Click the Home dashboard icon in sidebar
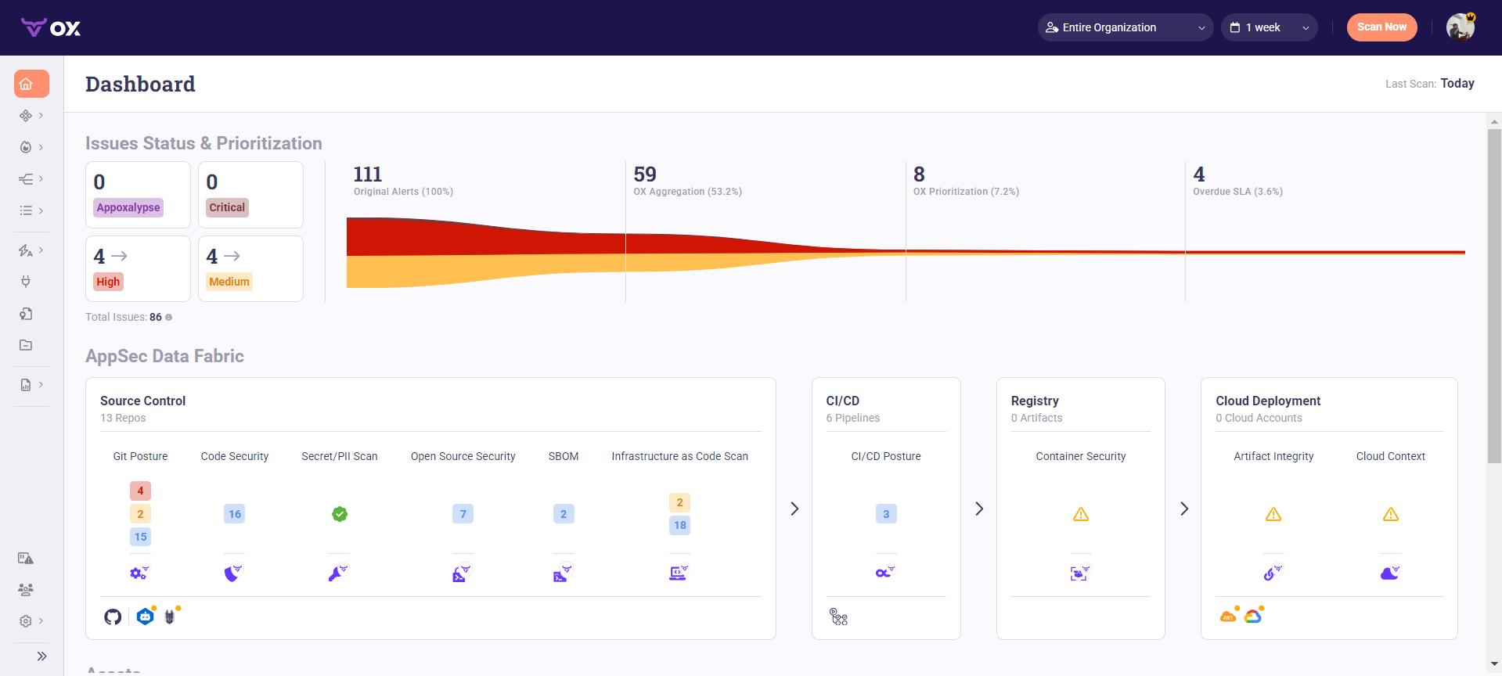The image size is (1502, 676). point(31,84)
